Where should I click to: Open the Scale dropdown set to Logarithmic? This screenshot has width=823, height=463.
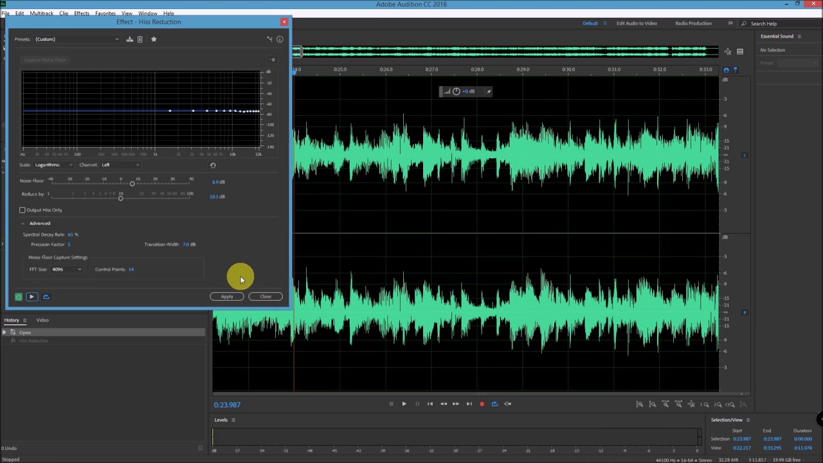click(53, 165)
